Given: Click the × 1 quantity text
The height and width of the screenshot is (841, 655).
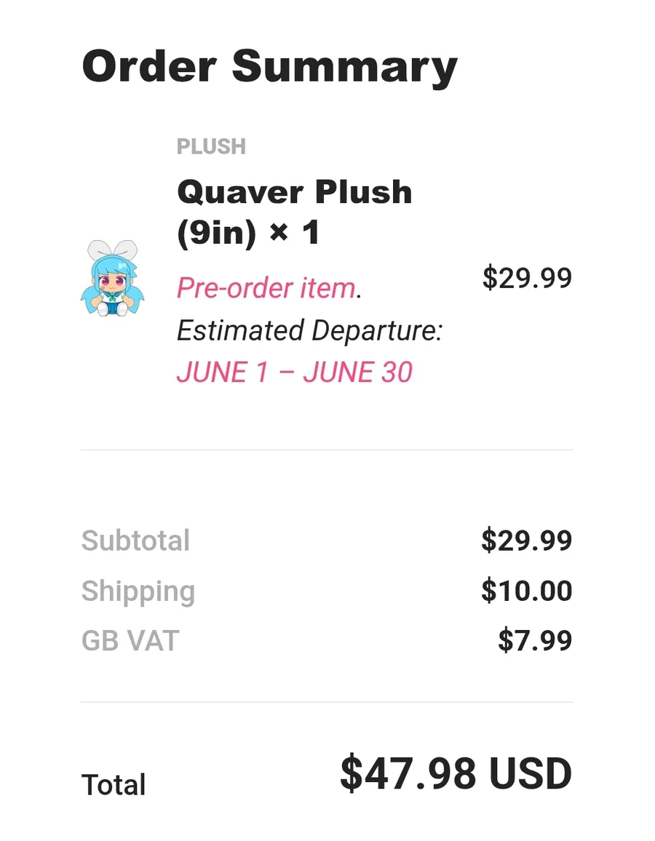Looking at the screenshot, I should 293,234.
